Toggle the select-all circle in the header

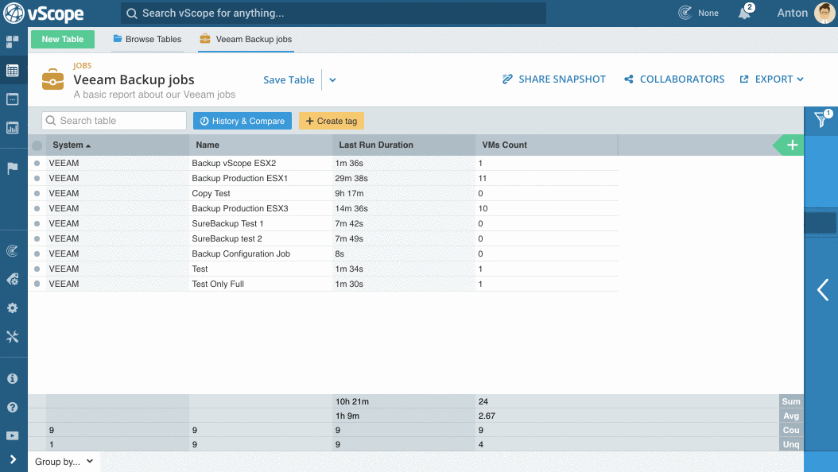37,145
